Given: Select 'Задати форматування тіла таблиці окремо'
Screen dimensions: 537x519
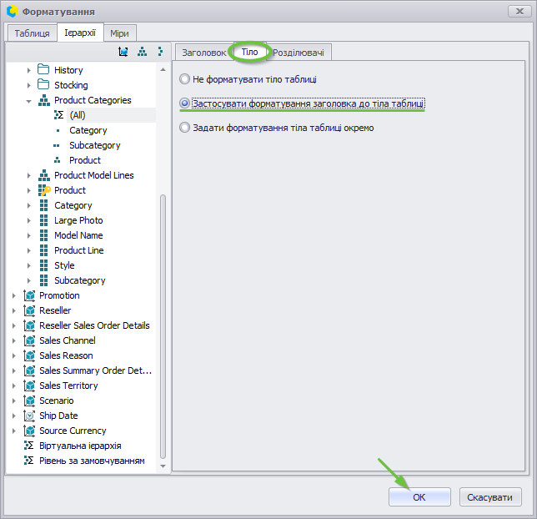Looking at the screenshot, I should [x=276, y=128].
